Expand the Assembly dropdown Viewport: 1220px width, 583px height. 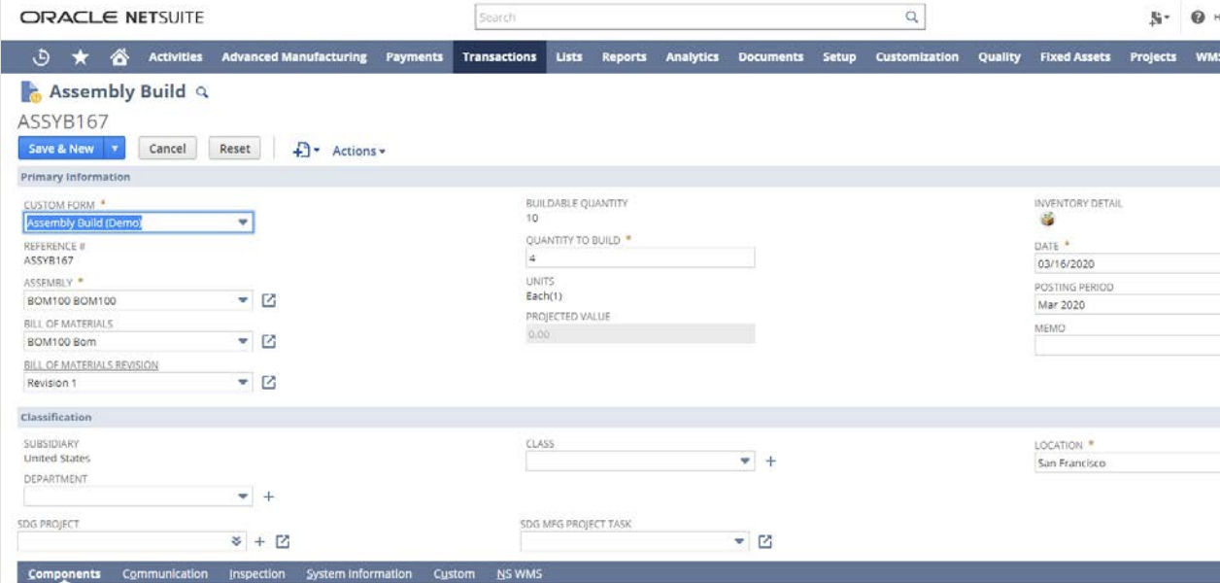(244, 300)
